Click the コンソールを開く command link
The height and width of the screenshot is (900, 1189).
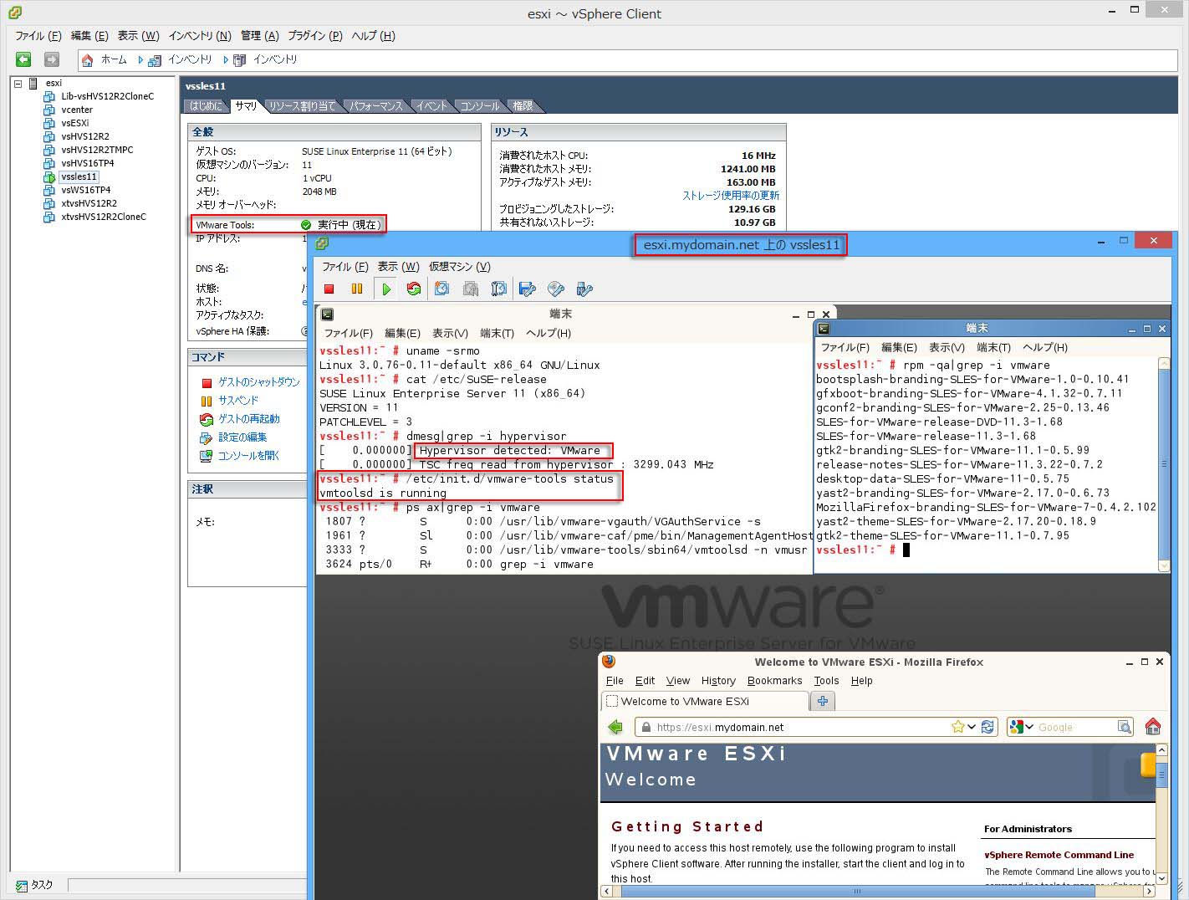248,456
